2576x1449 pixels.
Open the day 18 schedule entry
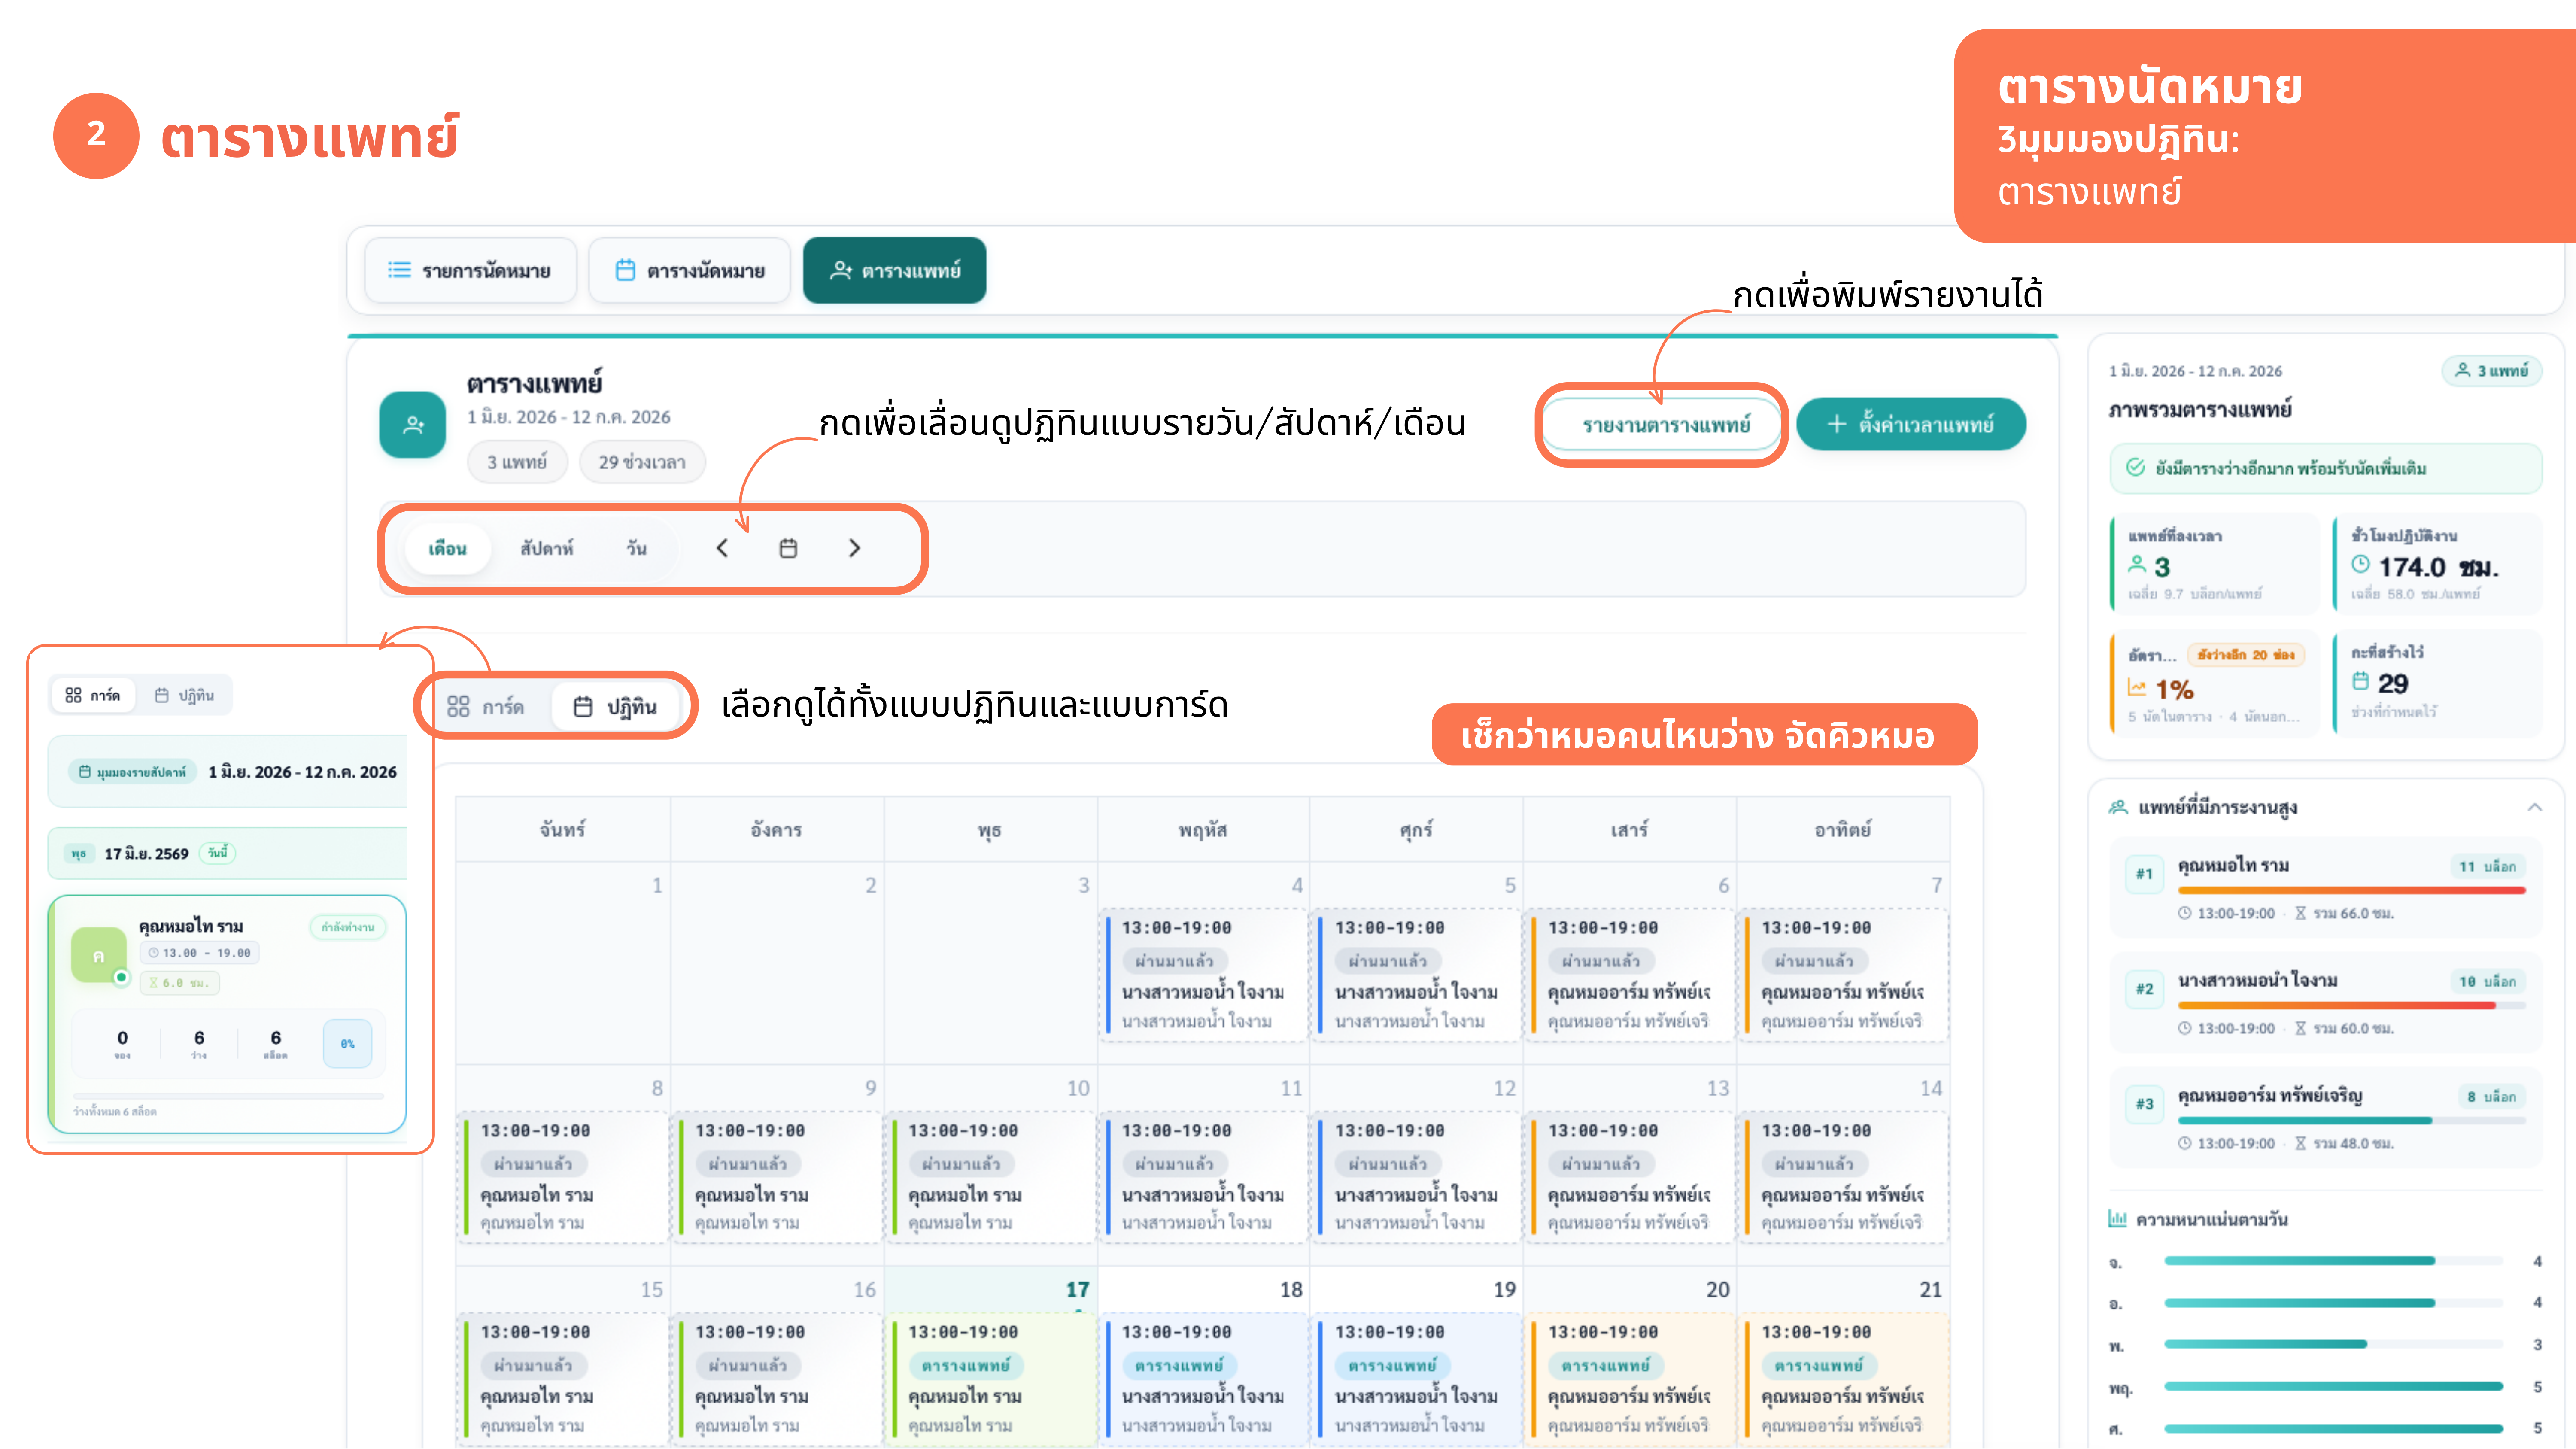pos(1204,1379)
